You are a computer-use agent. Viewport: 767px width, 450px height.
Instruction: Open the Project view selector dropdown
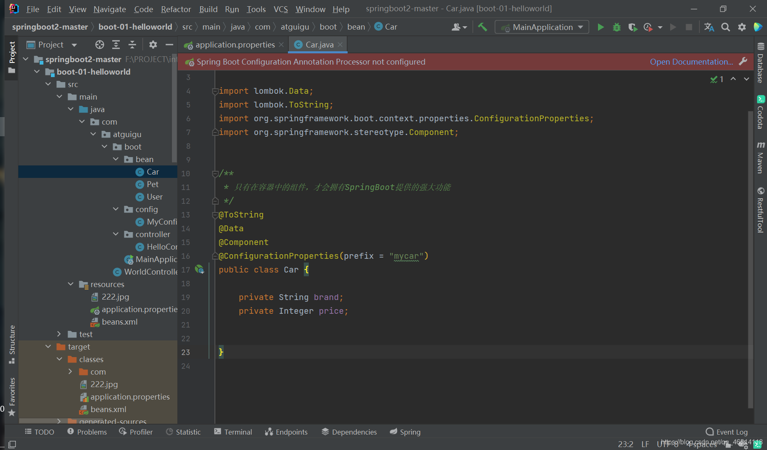52,45
